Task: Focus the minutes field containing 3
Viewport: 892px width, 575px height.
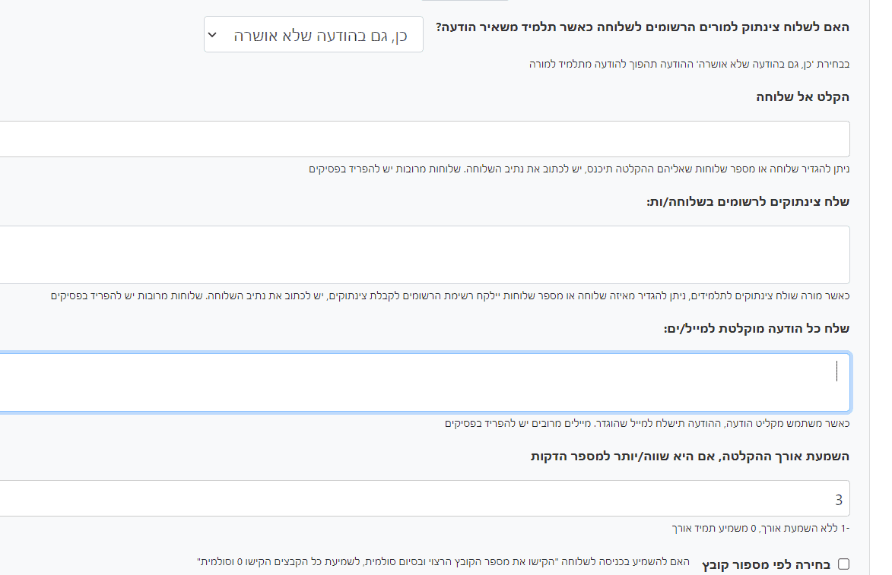Action: coord(424,498)
